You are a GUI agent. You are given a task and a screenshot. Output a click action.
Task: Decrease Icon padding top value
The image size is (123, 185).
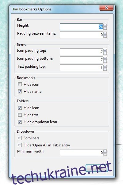(105, 53)
